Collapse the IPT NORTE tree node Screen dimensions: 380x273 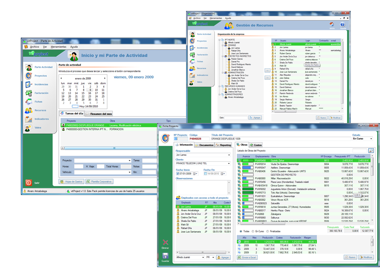tap(220, 40)
